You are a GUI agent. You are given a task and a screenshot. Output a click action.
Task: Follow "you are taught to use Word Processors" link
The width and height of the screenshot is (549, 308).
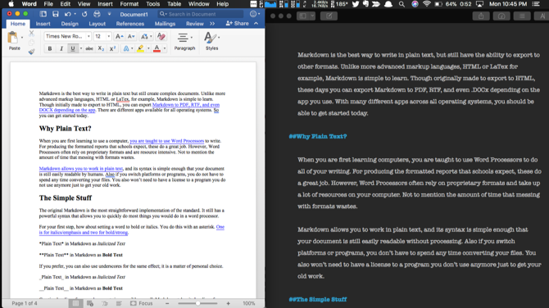tap(166, 141)
